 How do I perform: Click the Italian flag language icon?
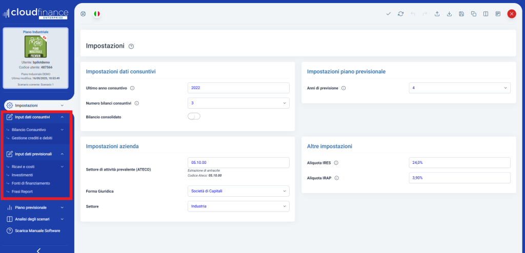coord(97,14)
